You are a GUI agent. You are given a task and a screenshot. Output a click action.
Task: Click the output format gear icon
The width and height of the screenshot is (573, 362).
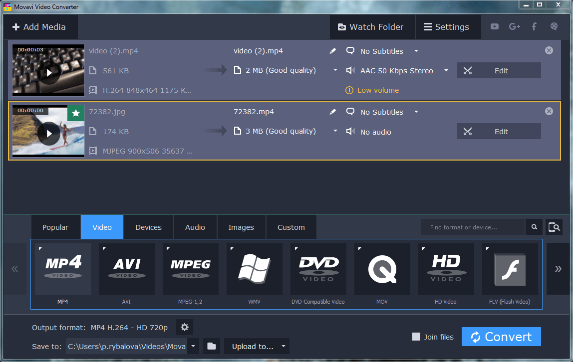point(184,327)
